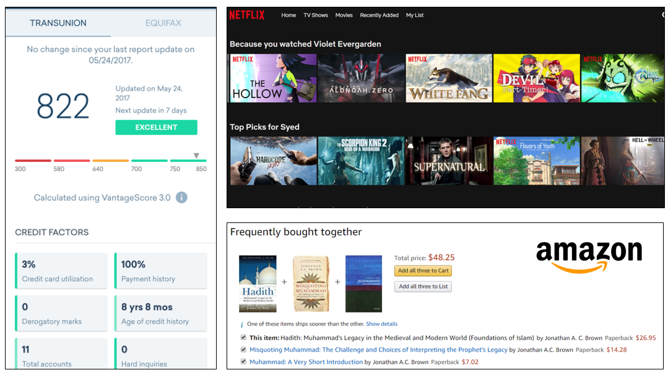The height and width of the screenshot is (375, 668).
Task: Open White Fang thumbnail
Action: click(x=449, y=78)
